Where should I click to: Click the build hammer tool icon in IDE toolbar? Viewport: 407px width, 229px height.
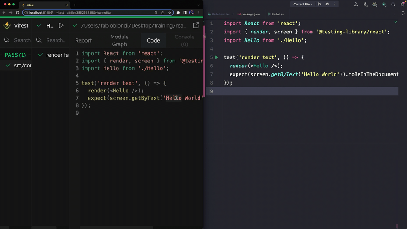click(365, 4)
